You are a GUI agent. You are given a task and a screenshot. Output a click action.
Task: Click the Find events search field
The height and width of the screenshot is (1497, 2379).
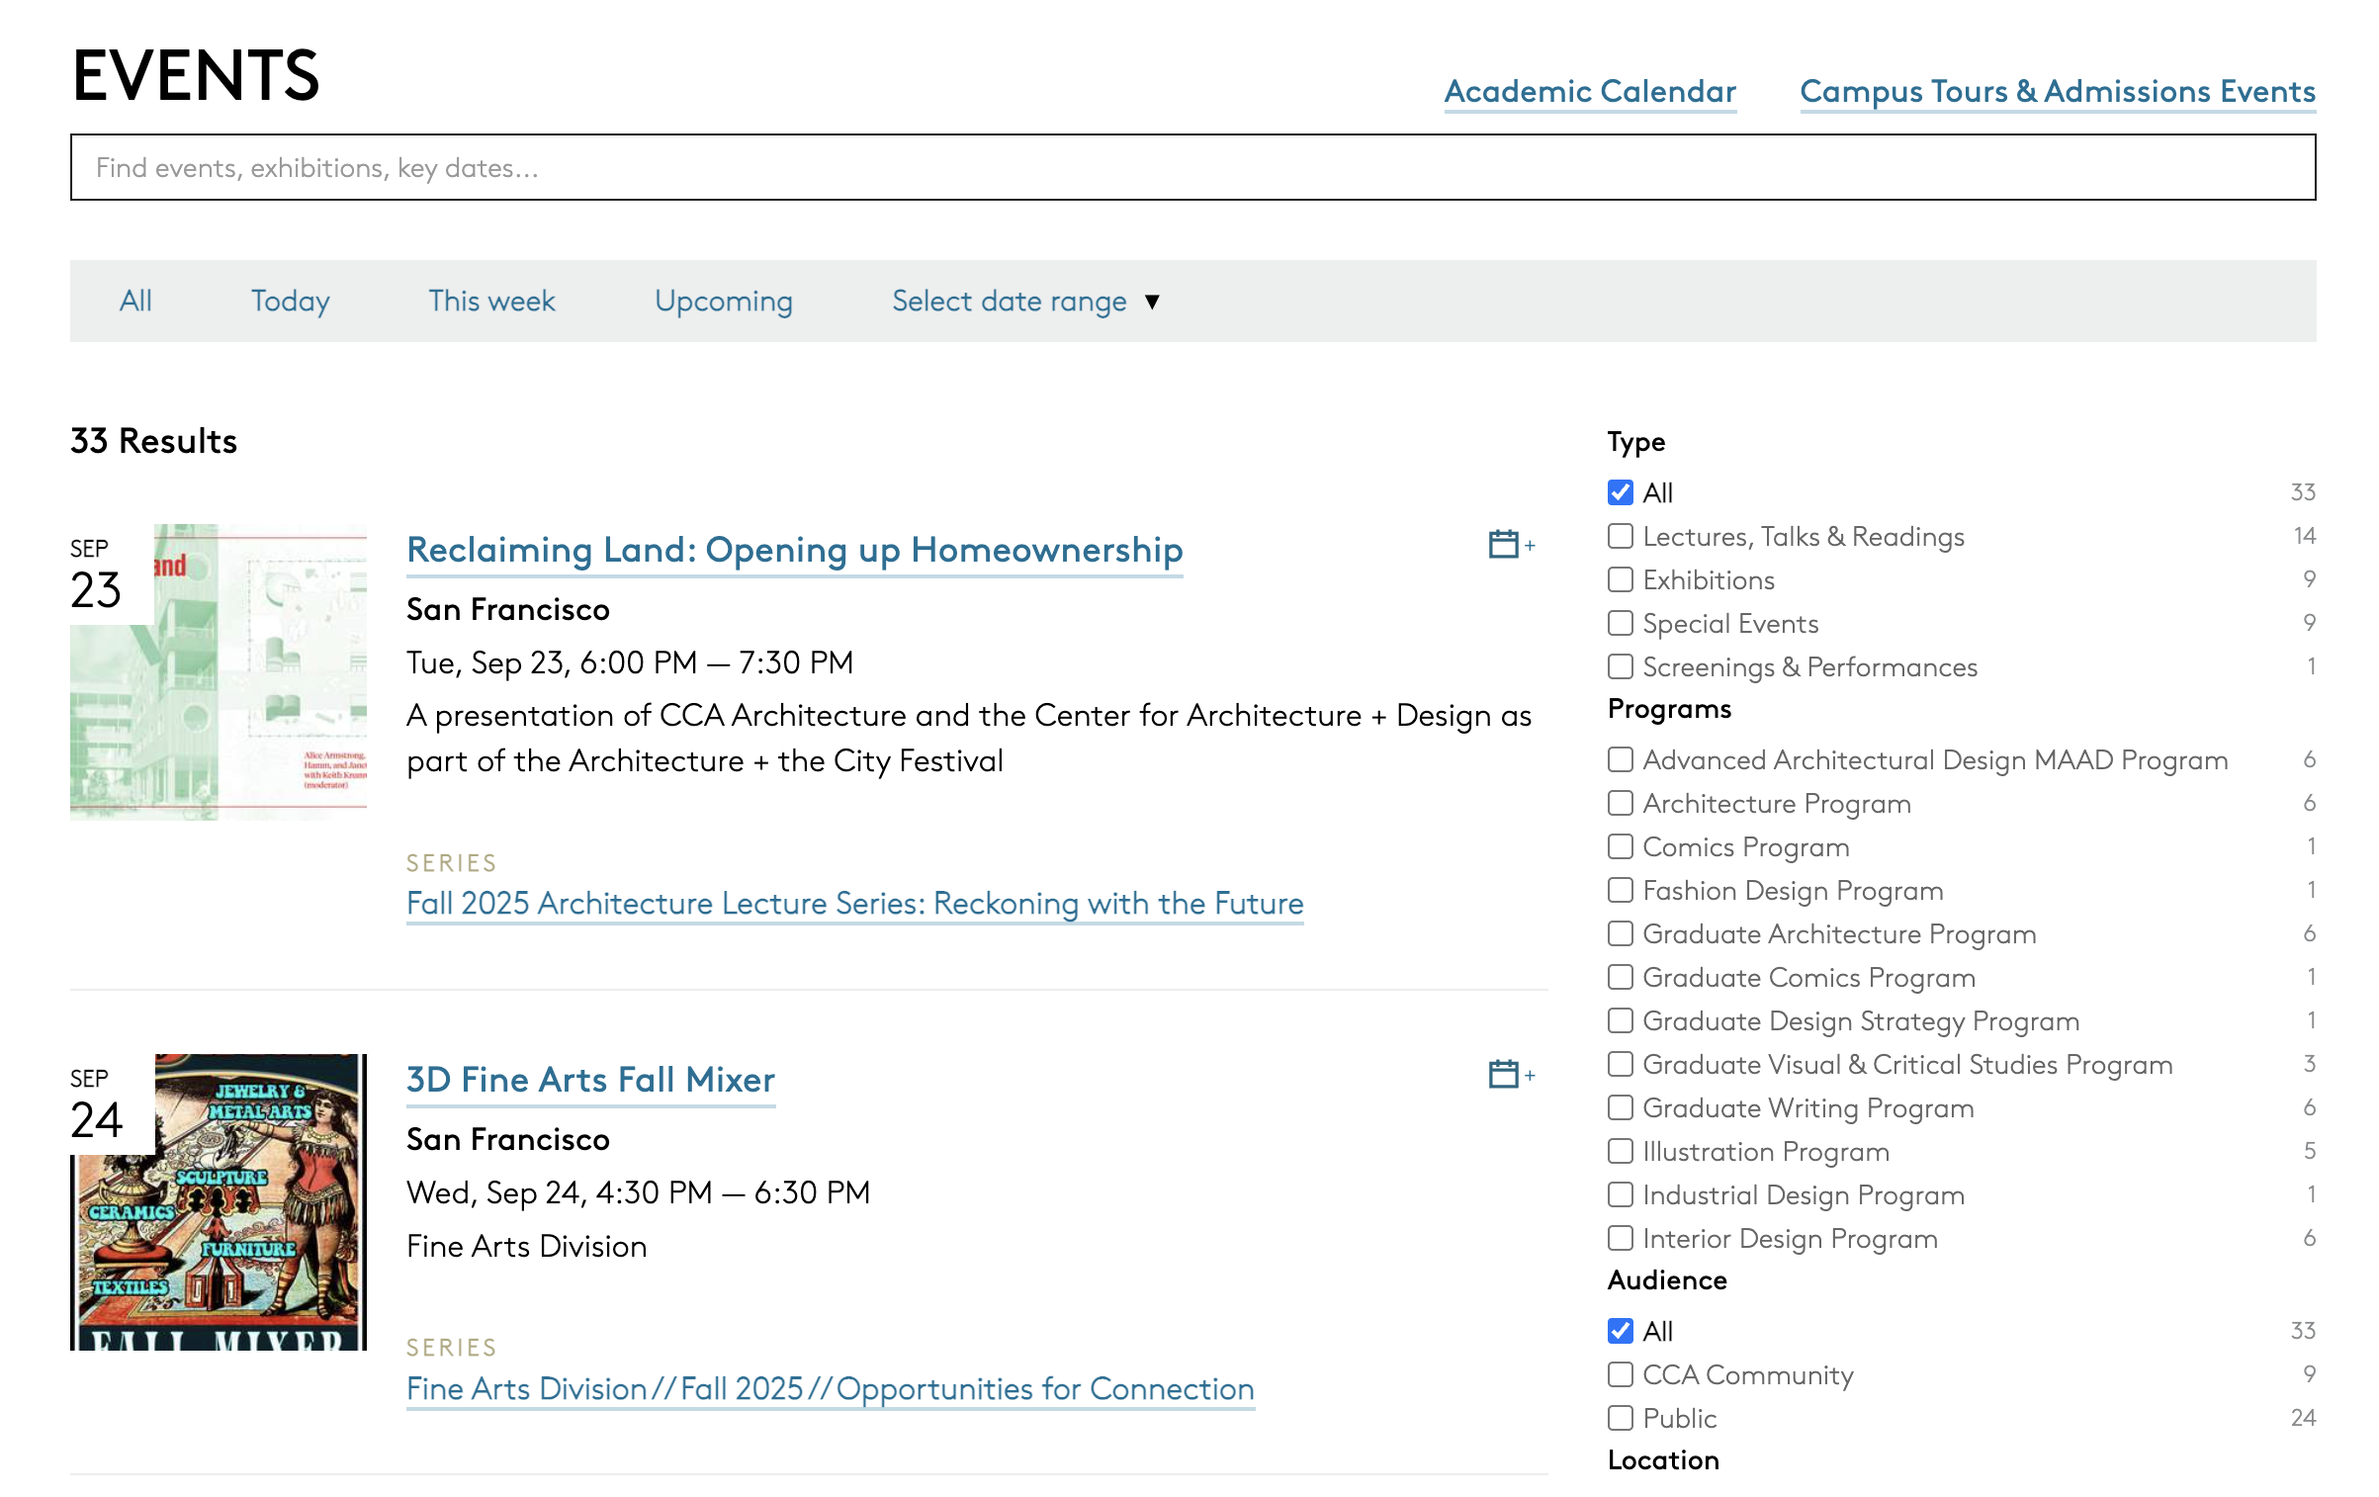point(1191,168)
